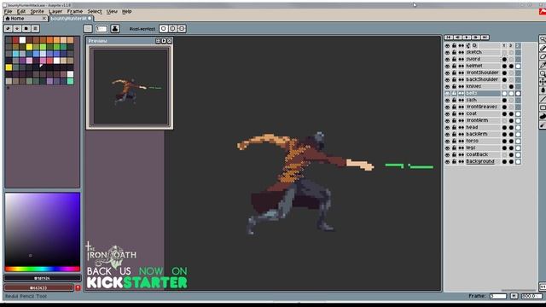Select the backArm layer
546x307 pixels.
[482, 134]
